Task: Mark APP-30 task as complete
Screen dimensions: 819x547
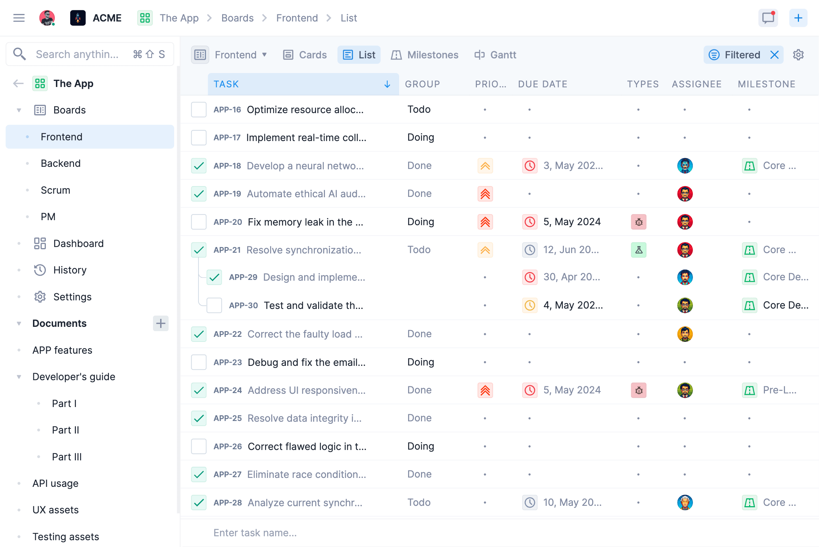Action: coord(214,305)
